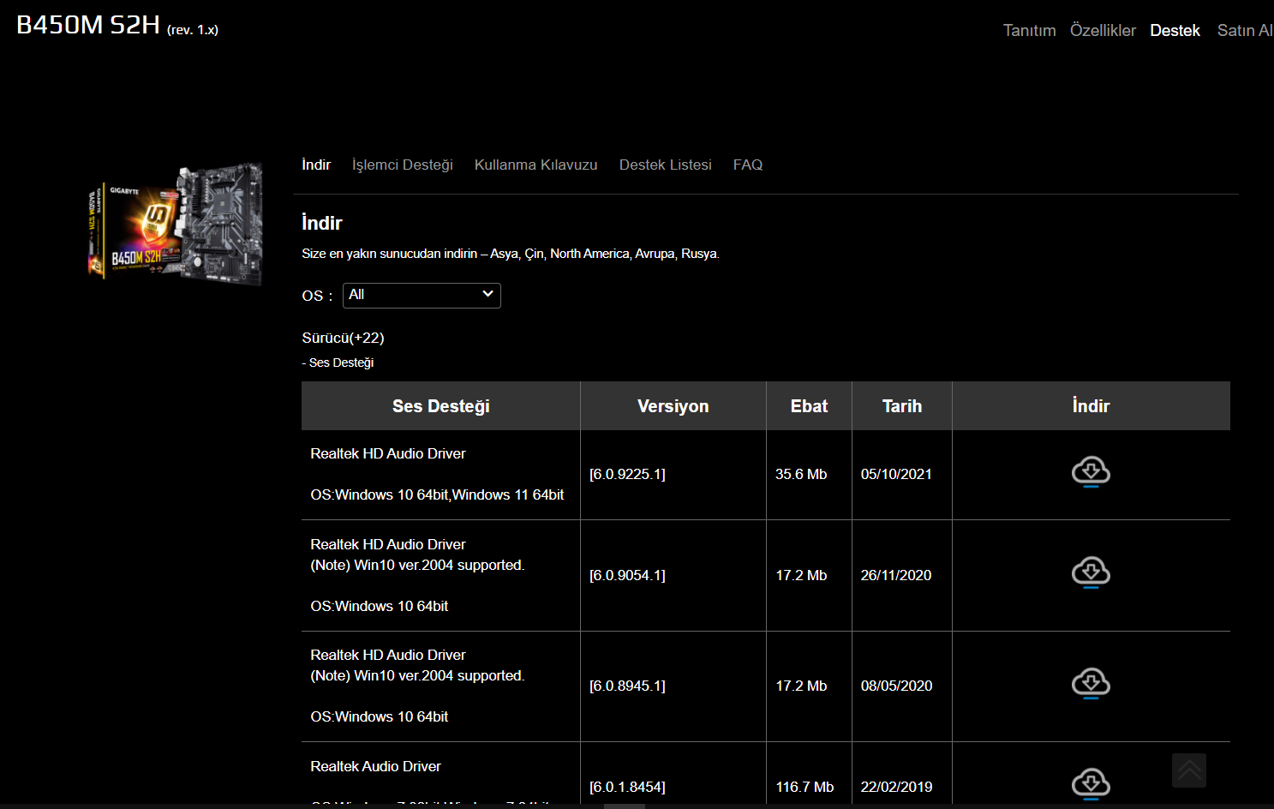Open the Kullanma Kılavuzu tab

536,165
